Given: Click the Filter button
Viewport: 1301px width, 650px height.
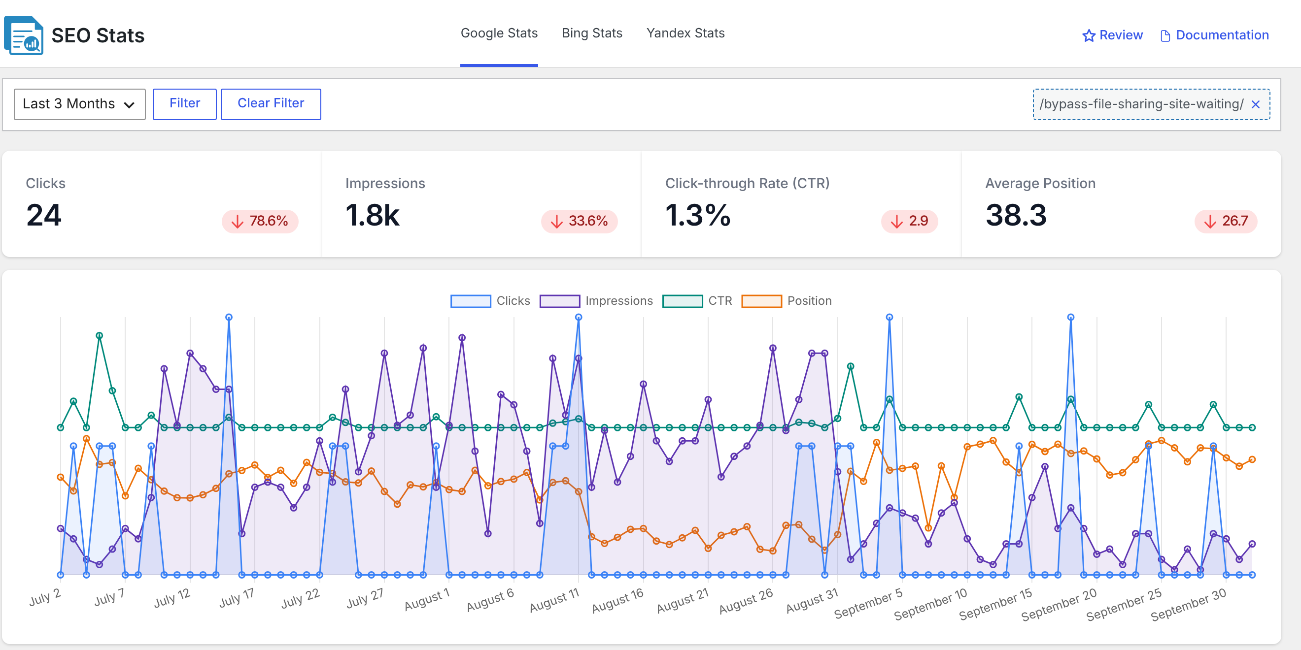Looking at the screenshot, I should pos(185,104).
